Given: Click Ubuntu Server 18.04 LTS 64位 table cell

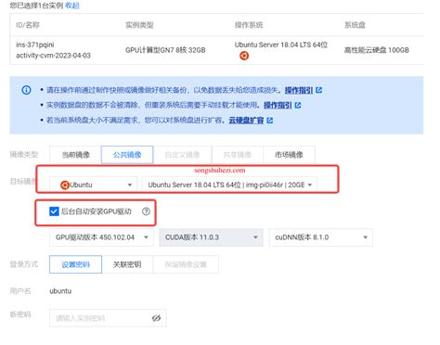Looking at the screenshot, I should pos(281,45).
